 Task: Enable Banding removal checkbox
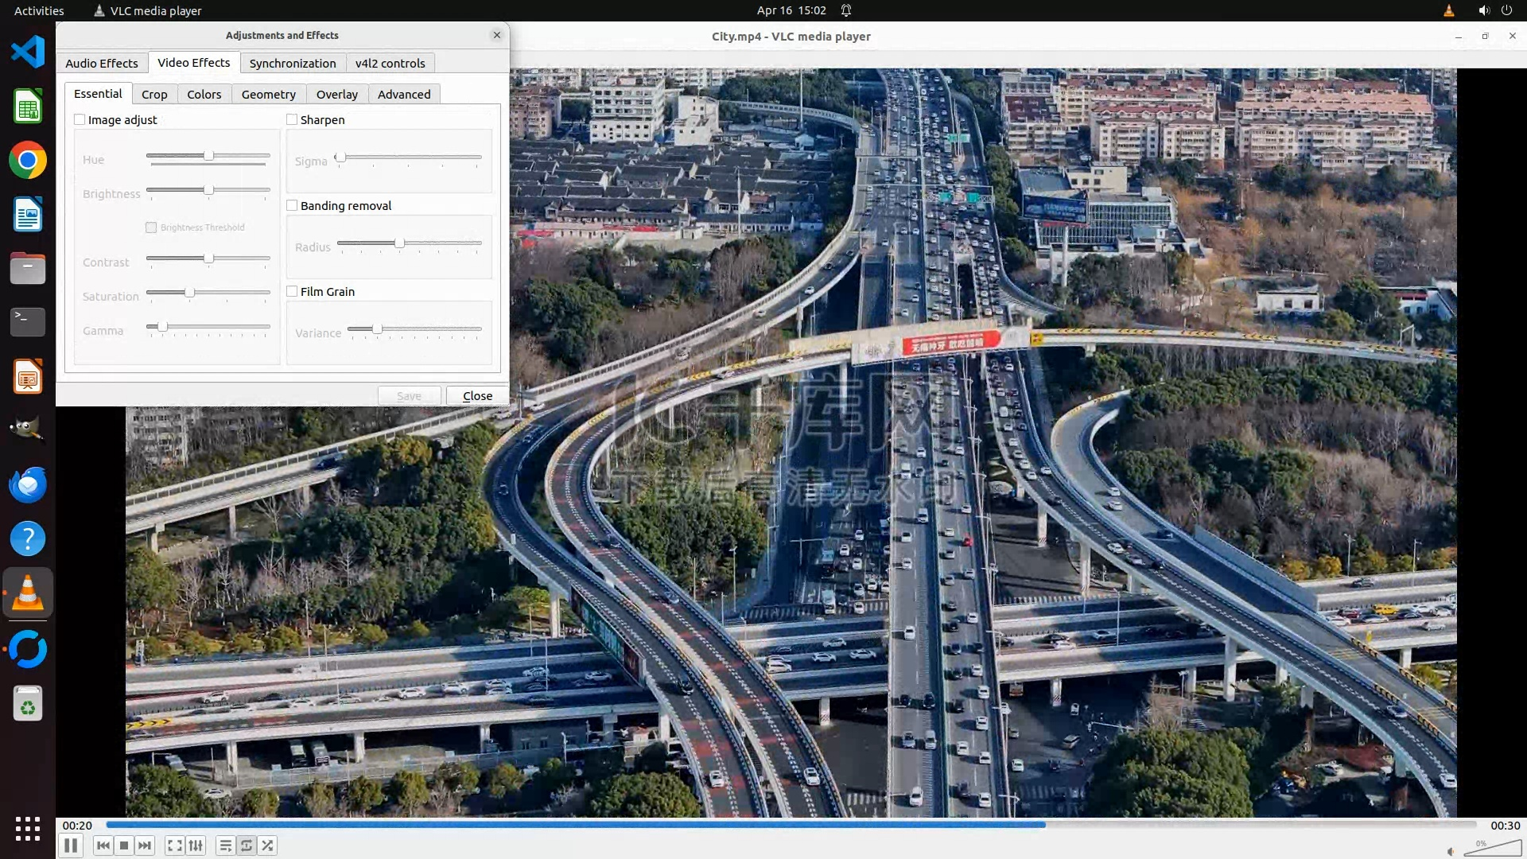click(x=292, y=206)
